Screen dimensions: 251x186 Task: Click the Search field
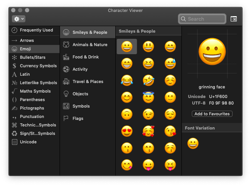[202, 19]
